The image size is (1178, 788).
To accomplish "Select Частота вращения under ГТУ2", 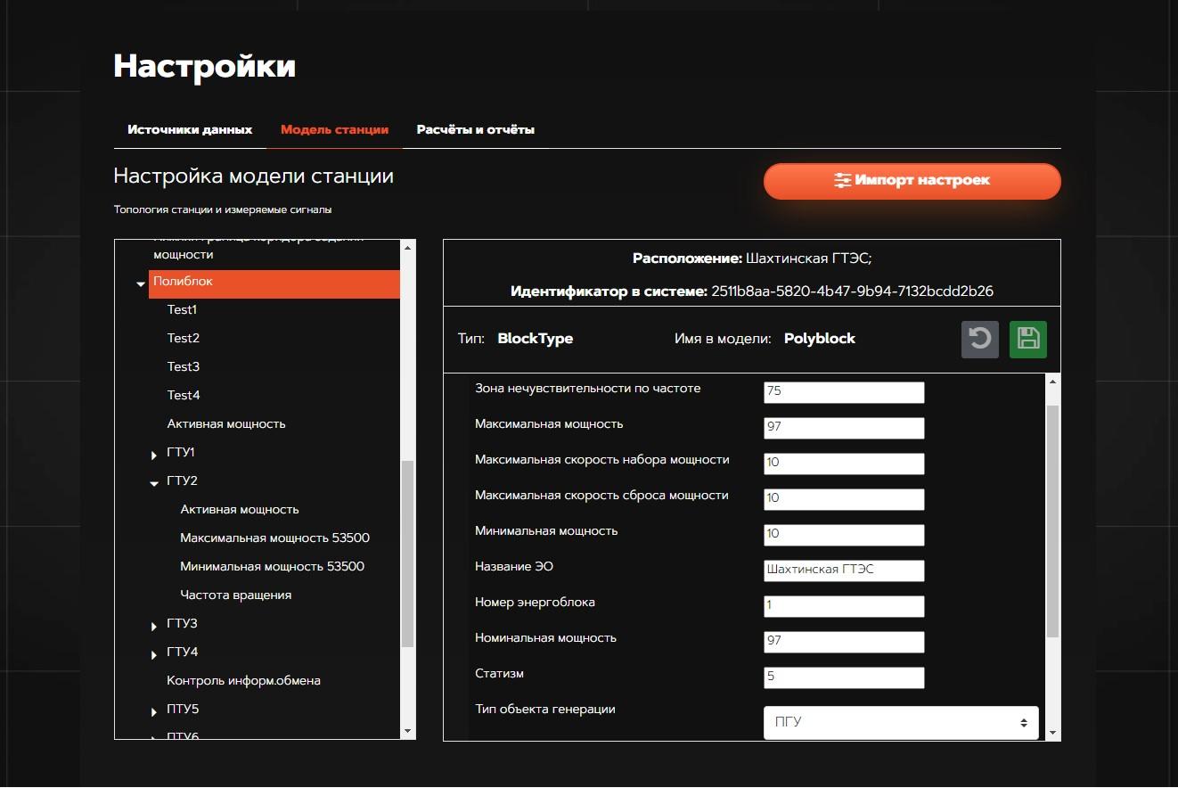I will pyautogui.click(x=235, y=595).
